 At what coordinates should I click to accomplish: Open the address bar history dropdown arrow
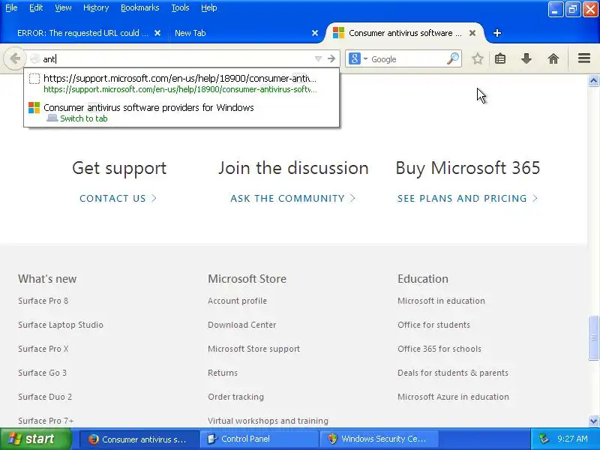pos(318,58)
